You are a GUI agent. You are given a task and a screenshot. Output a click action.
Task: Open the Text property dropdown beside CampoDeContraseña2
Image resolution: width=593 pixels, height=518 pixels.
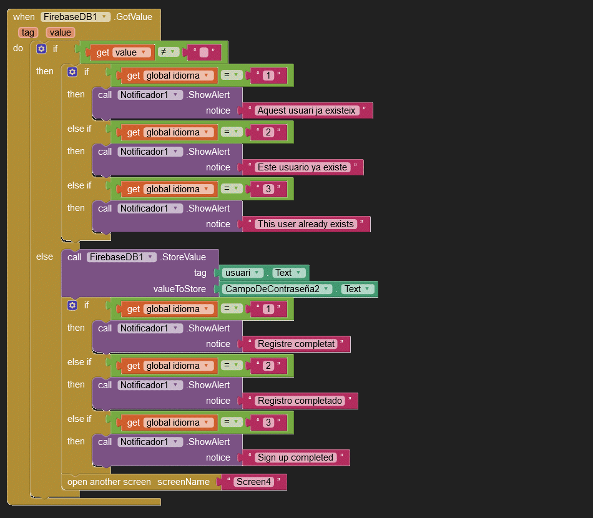pyautogui.click(x=368, y=289)
